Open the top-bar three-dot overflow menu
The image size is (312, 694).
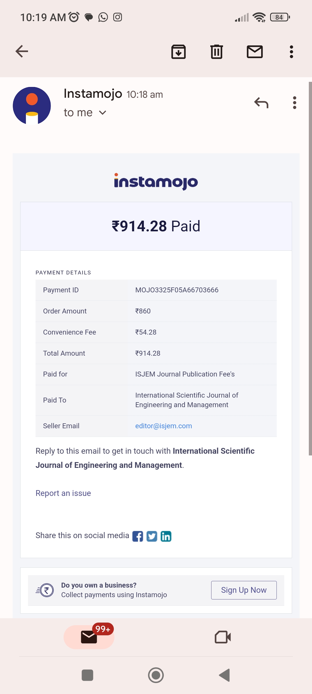(291, 52)
